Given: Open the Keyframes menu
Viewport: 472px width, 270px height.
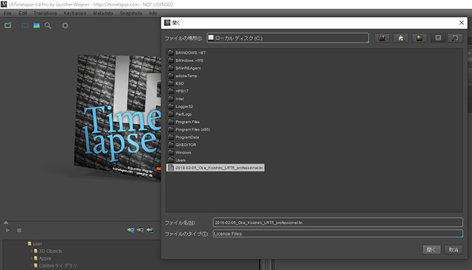Looking at the screenshot, I should pos(75,13).
